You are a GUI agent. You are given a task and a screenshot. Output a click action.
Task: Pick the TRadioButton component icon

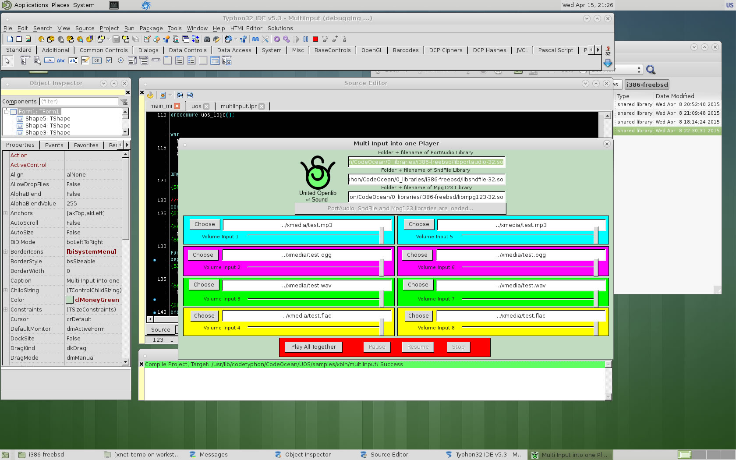coord(120,60)
